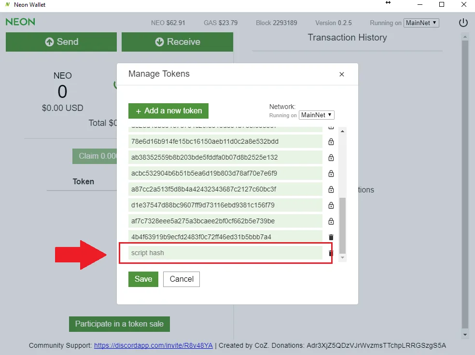
Task: Click the Transaction History heading
Action: coord(347,37)
